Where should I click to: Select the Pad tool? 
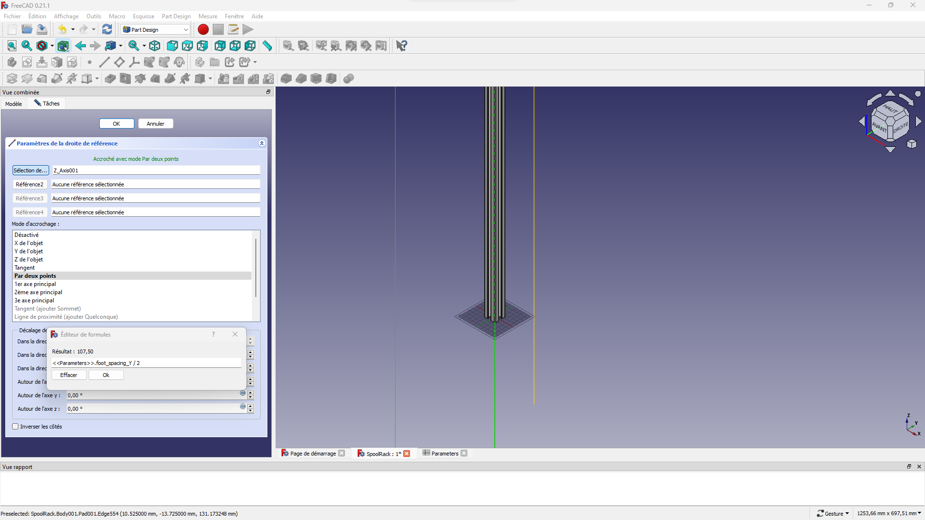[12, 78]
